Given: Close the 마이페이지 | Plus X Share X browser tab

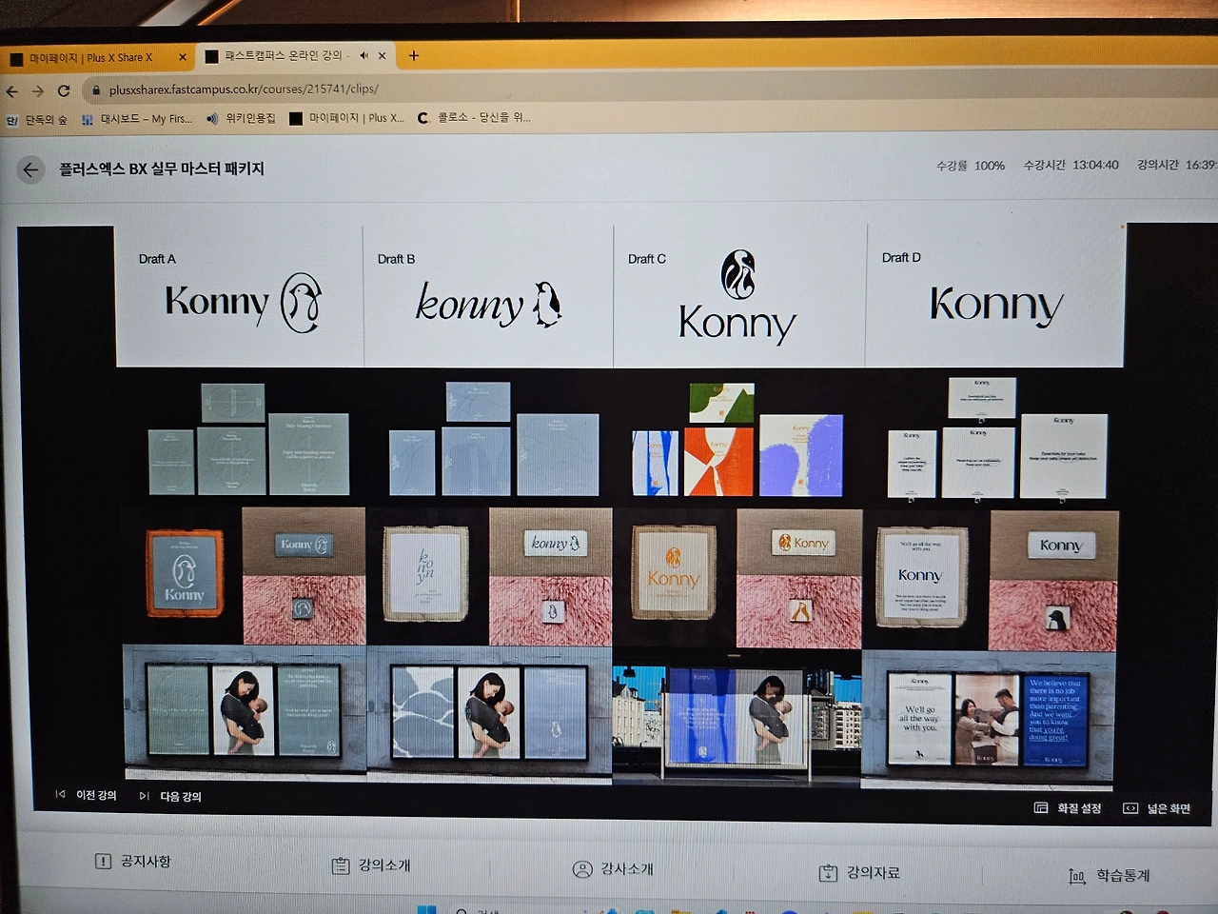Looking at the screenshot, I should click(183, 57).
